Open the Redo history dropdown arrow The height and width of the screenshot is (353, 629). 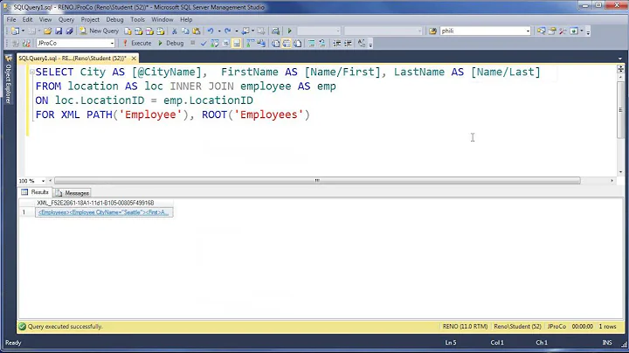click(236, 31)
